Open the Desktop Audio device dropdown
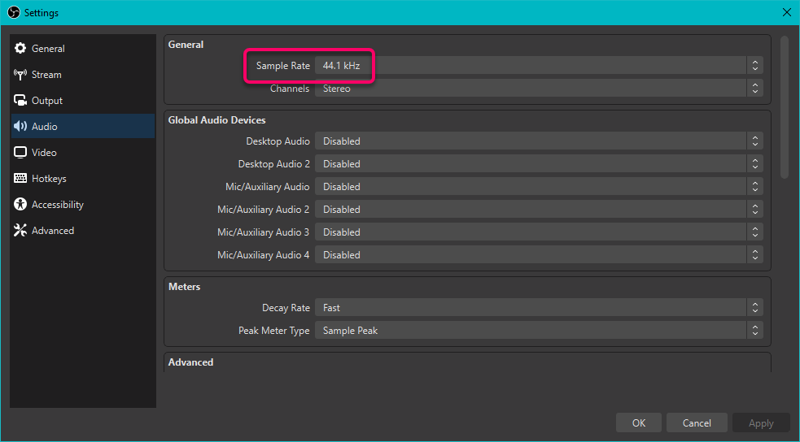The image size is (800, 442). [538, 141]
